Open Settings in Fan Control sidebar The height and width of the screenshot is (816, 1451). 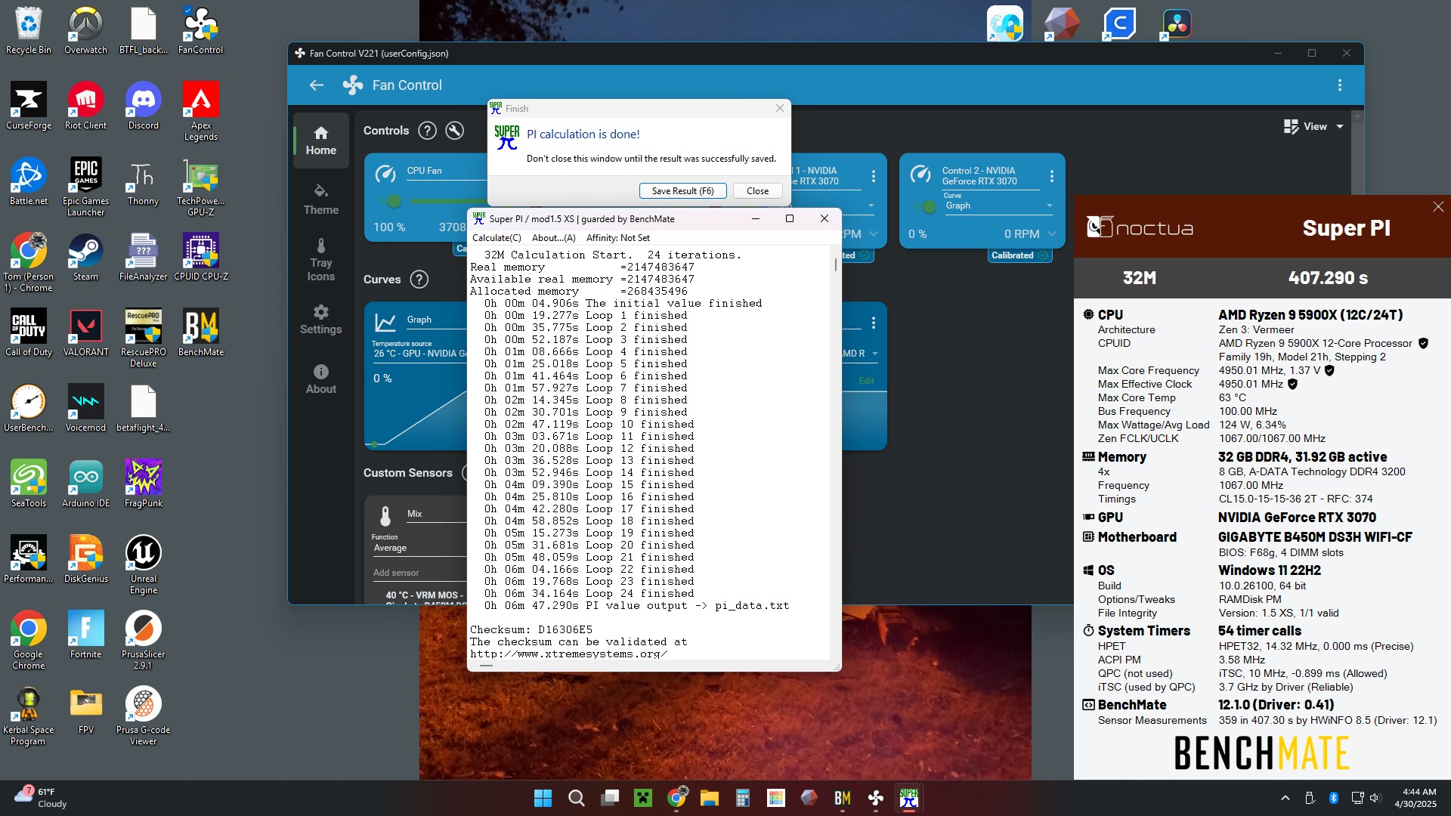(x=321, y=320)
